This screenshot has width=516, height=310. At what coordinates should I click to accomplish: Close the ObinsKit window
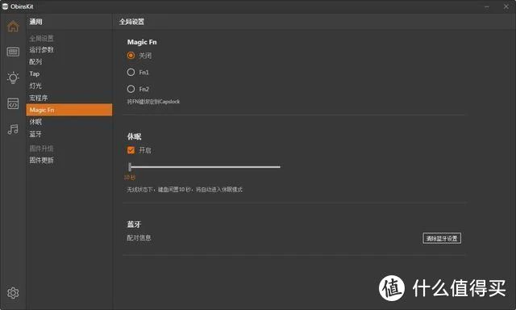point(506,6)
